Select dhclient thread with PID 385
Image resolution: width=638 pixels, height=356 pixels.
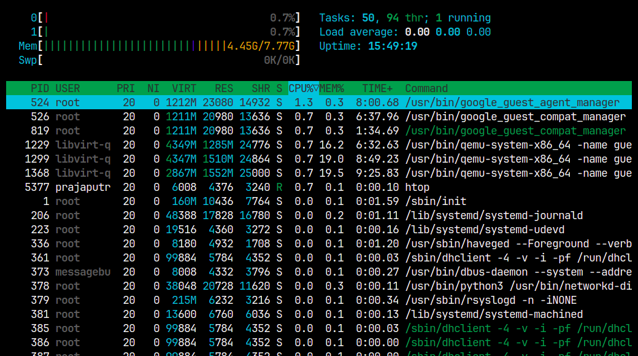[319, 328]
